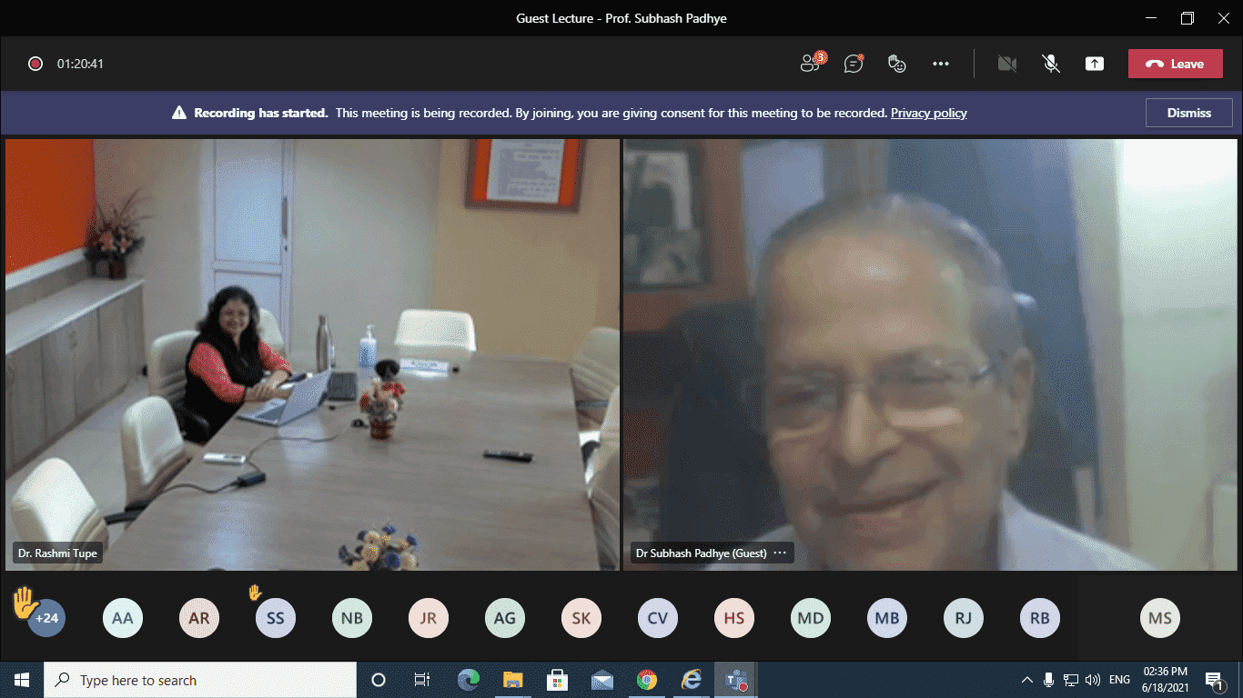Expand the +24 more participants overflow
The width and height of the screenshot is (1243, 698).
(46, 619)
